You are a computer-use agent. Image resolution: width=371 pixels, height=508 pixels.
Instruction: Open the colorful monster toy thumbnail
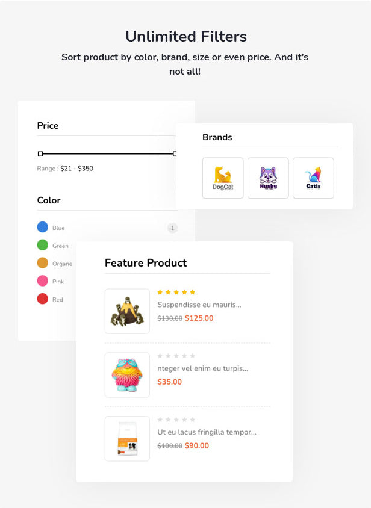(127, 375)
